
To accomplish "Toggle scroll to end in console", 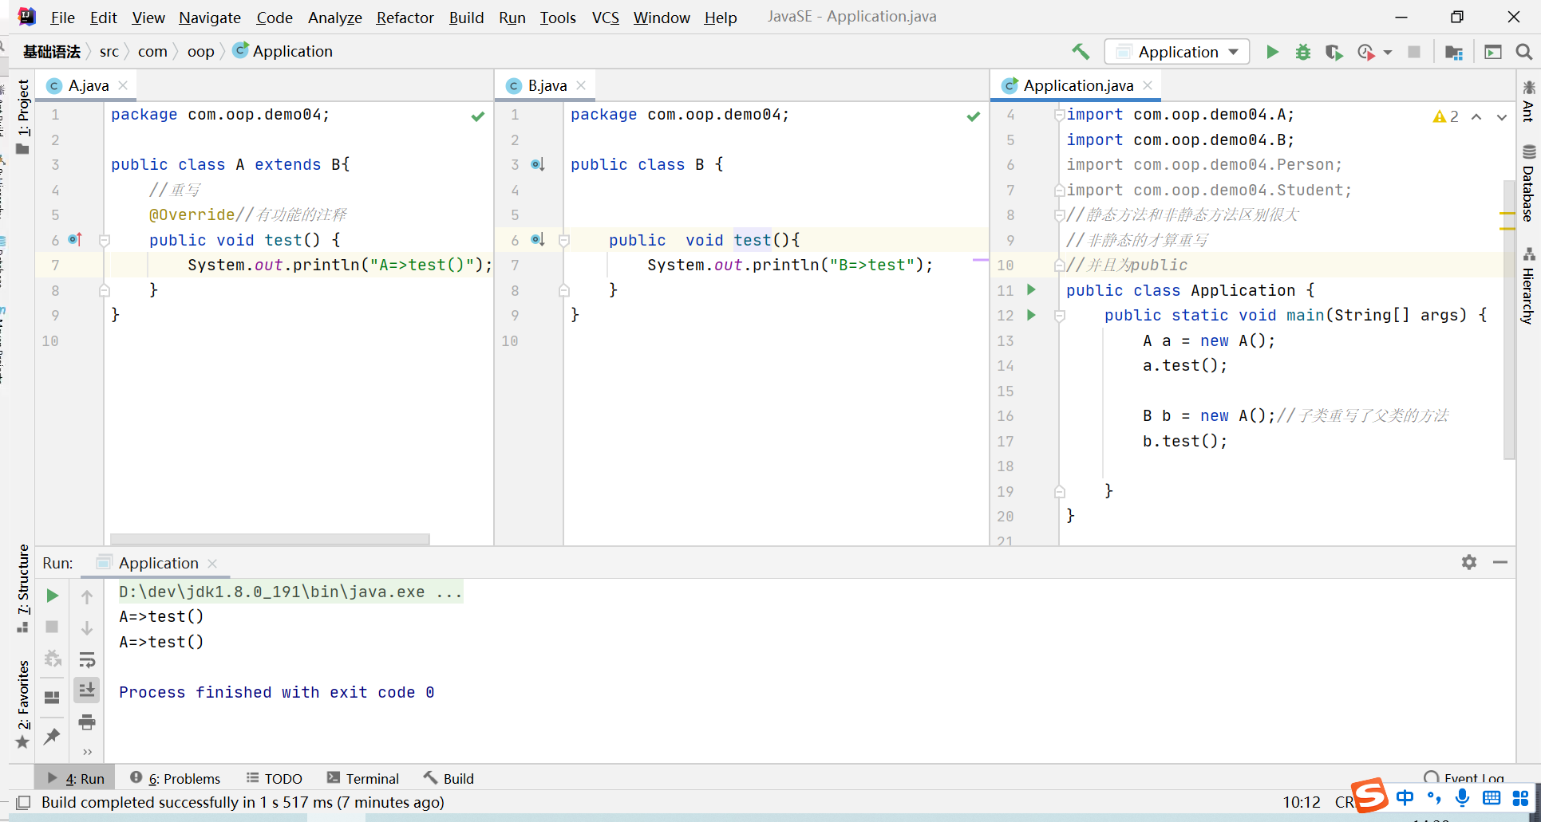I will coord(87,690).
